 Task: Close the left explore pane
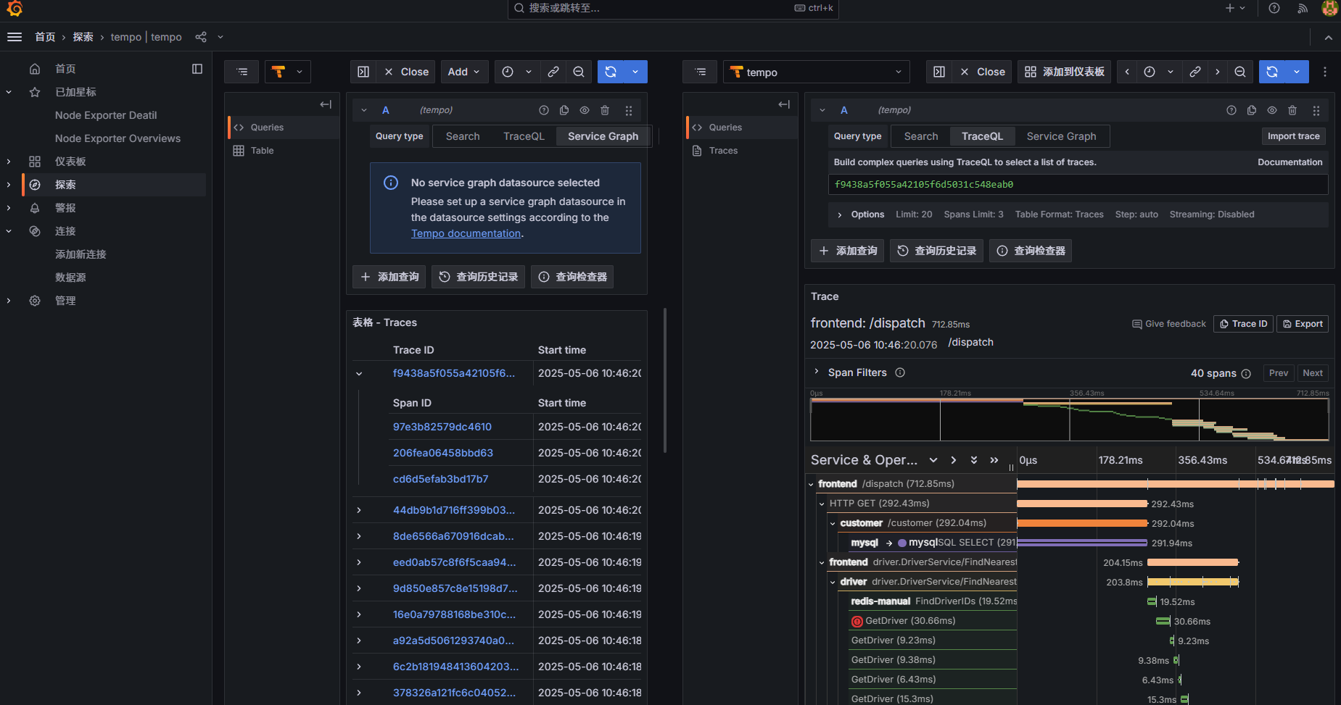click(407, 72)
